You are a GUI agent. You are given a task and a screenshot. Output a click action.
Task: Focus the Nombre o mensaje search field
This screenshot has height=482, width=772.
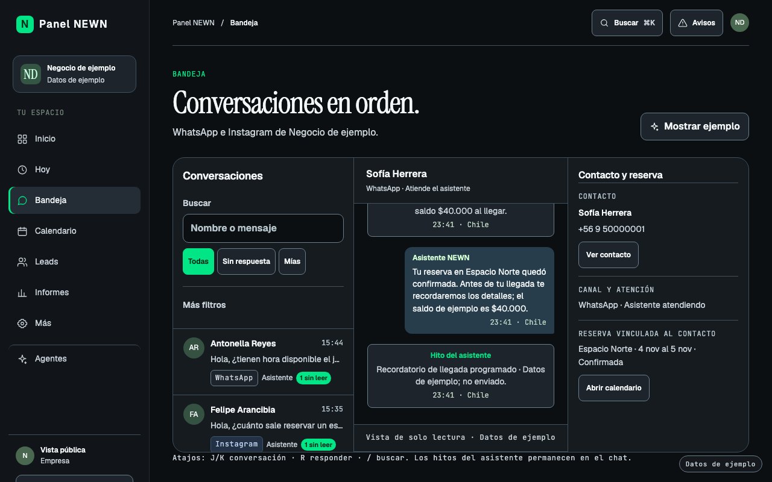pyautogui.click(x=263, y=228)
